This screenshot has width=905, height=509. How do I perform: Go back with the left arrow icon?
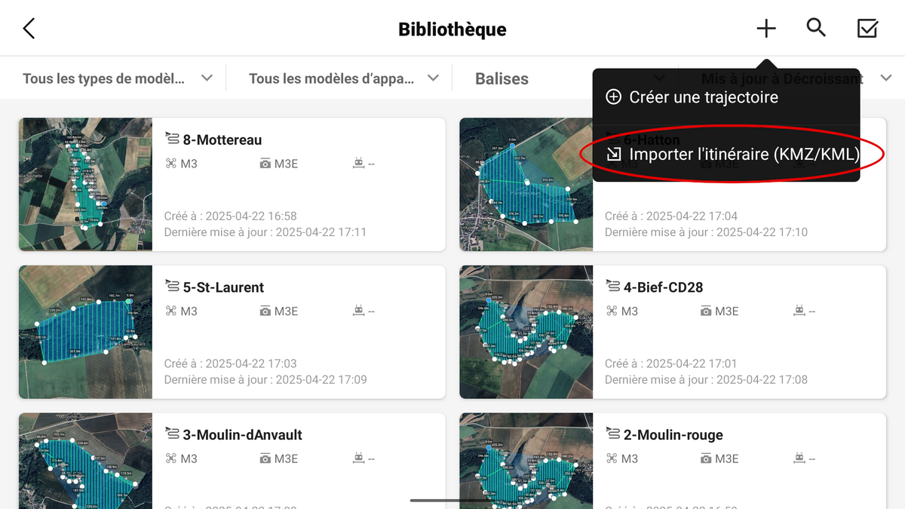(29, 29)
